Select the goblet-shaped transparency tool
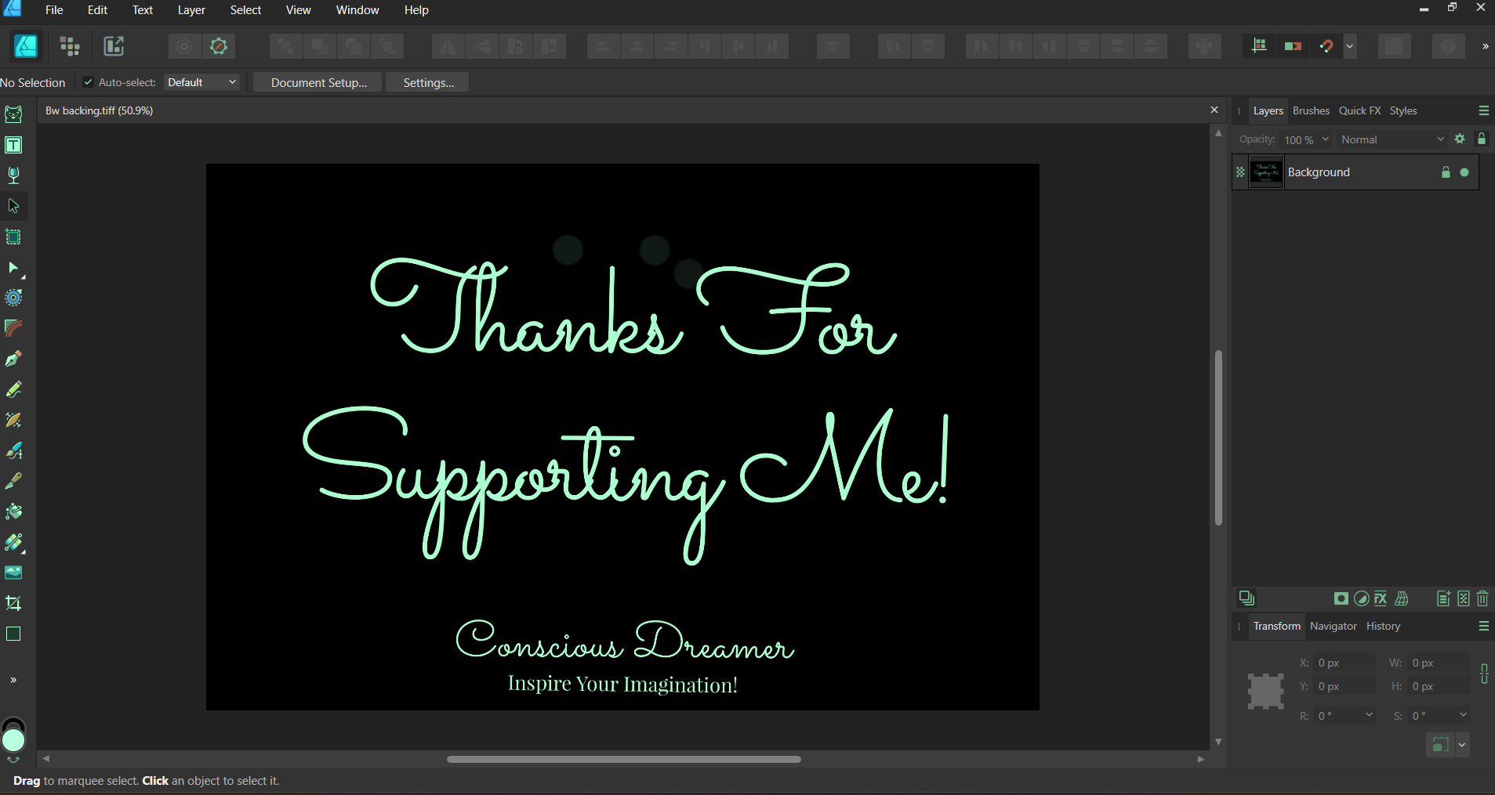 coord(13,175)
